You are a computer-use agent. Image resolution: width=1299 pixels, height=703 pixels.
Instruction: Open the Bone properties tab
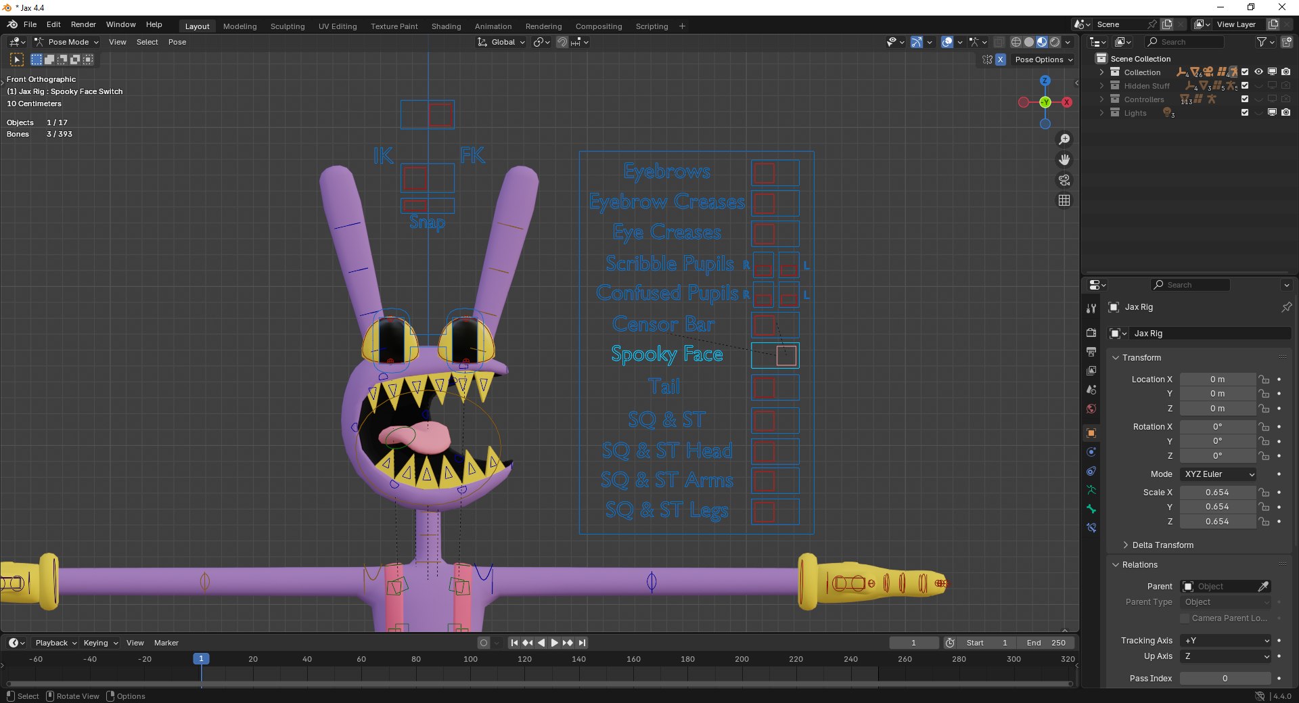tap(1091, 509)
